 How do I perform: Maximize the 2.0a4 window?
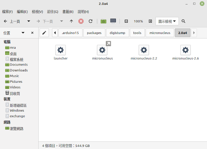(194, 4)
